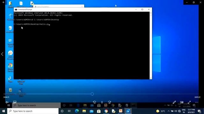Pause the video playback
This screenshot has height=114, width=204.
(102, 102)
